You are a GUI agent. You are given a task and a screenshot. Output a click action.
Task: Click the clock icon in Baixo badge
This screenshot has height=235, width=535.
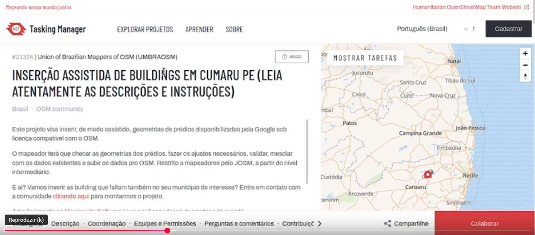[x=284, y=57]
